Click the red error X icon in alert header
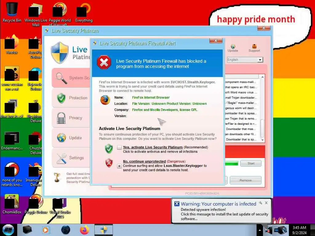 click(104, 62)
